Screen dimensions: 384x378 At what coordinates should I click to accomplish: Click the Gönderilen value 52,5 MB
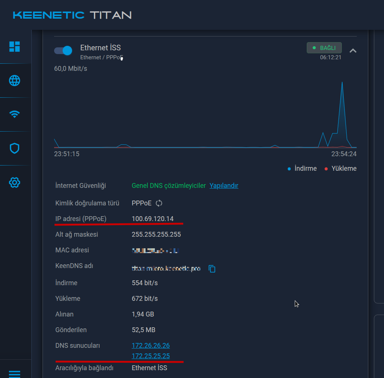coord(144,330)
